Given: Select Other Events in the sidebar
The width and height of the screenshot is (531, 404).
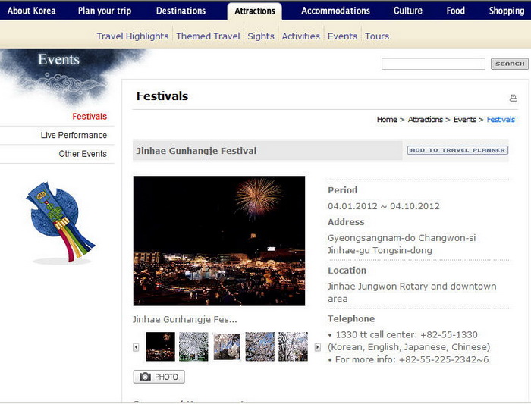Looking at the screenshot, I should click(83, 154).
